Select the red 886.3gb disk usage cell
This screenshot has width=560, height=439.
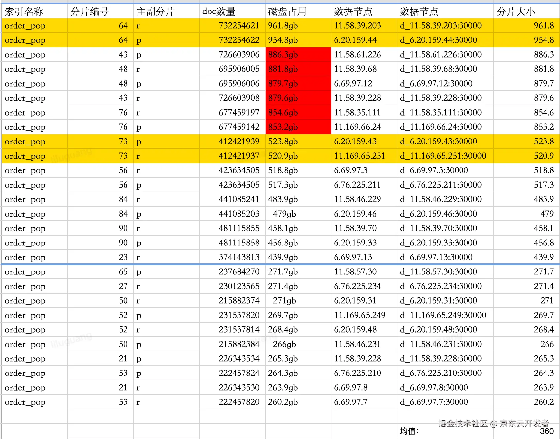coord(298,55)
